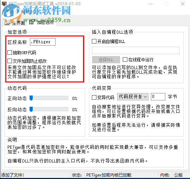190x179 pixels.
Task: Enable 抽取OEP代码 checkbox
Action: 22,53
